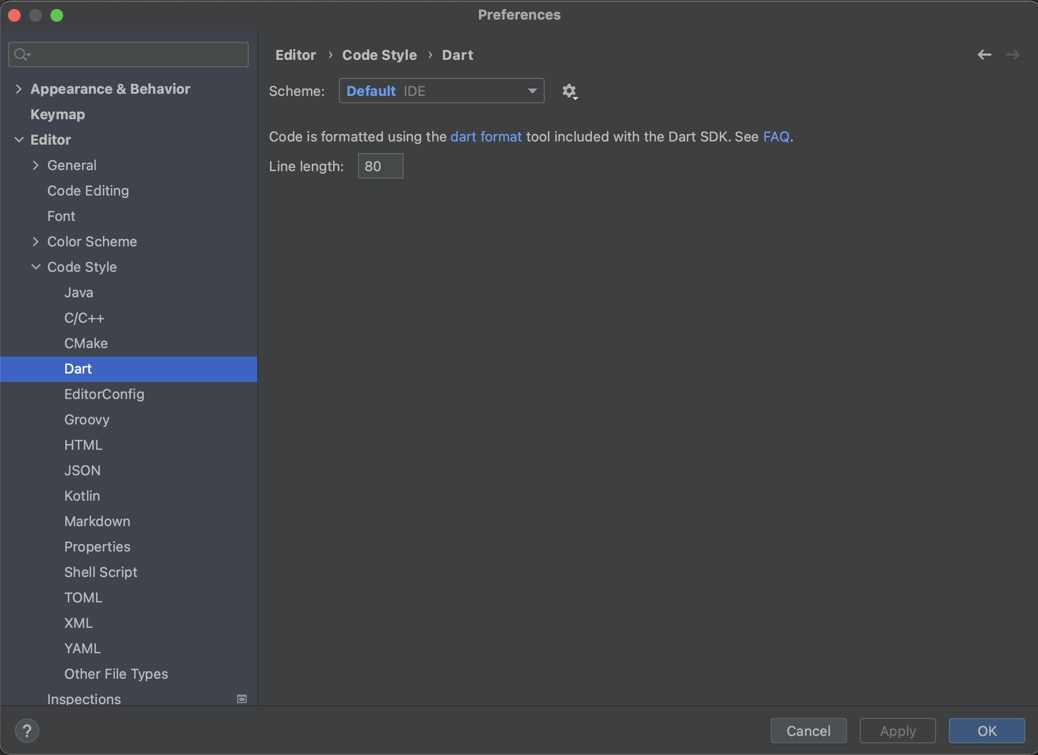Click the Appearance & Behavior label
The image size is (1038, 755).
(110, 89)
